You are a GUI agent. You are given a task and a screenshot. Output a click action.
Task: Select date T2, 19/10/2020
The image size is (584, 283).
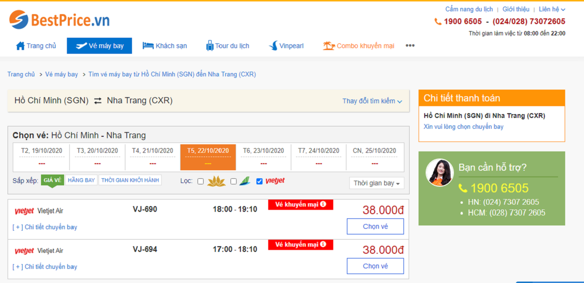pyautogui.click(x=41, y=157)
